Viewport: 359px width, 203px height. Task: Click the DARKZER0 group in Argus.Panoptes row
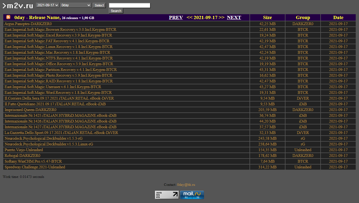tap(303, 24)
